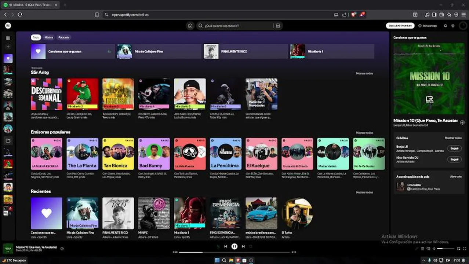
Task: Toggle Brave sidebar panel icon
Action: (434, 15)
